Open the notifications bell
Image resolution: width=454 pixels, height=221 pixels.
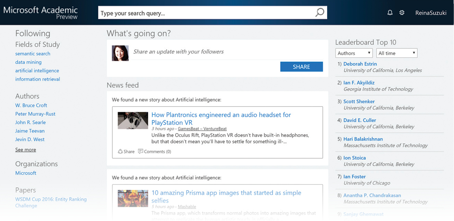click(x=390, y=13)
